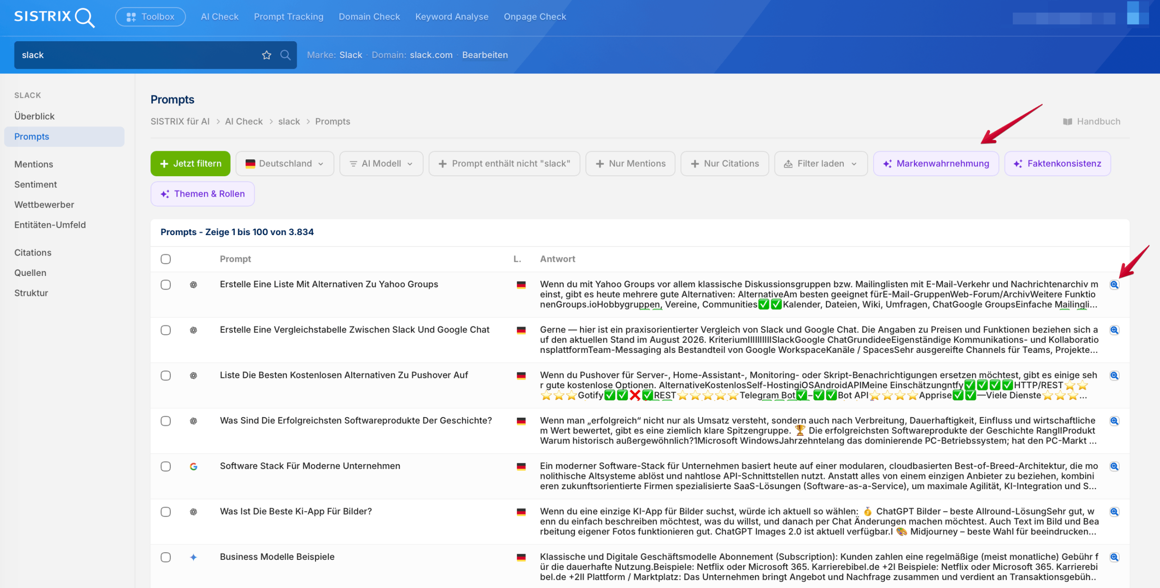Go to Mentions in sidebar

(x=34, y=164)
